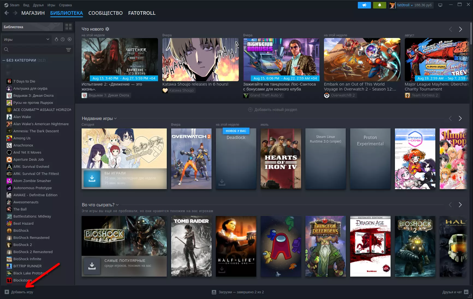This screenshot has width=473, height=299.
Task: Toggle the play-button filter icon
Action: pos(70,39)
